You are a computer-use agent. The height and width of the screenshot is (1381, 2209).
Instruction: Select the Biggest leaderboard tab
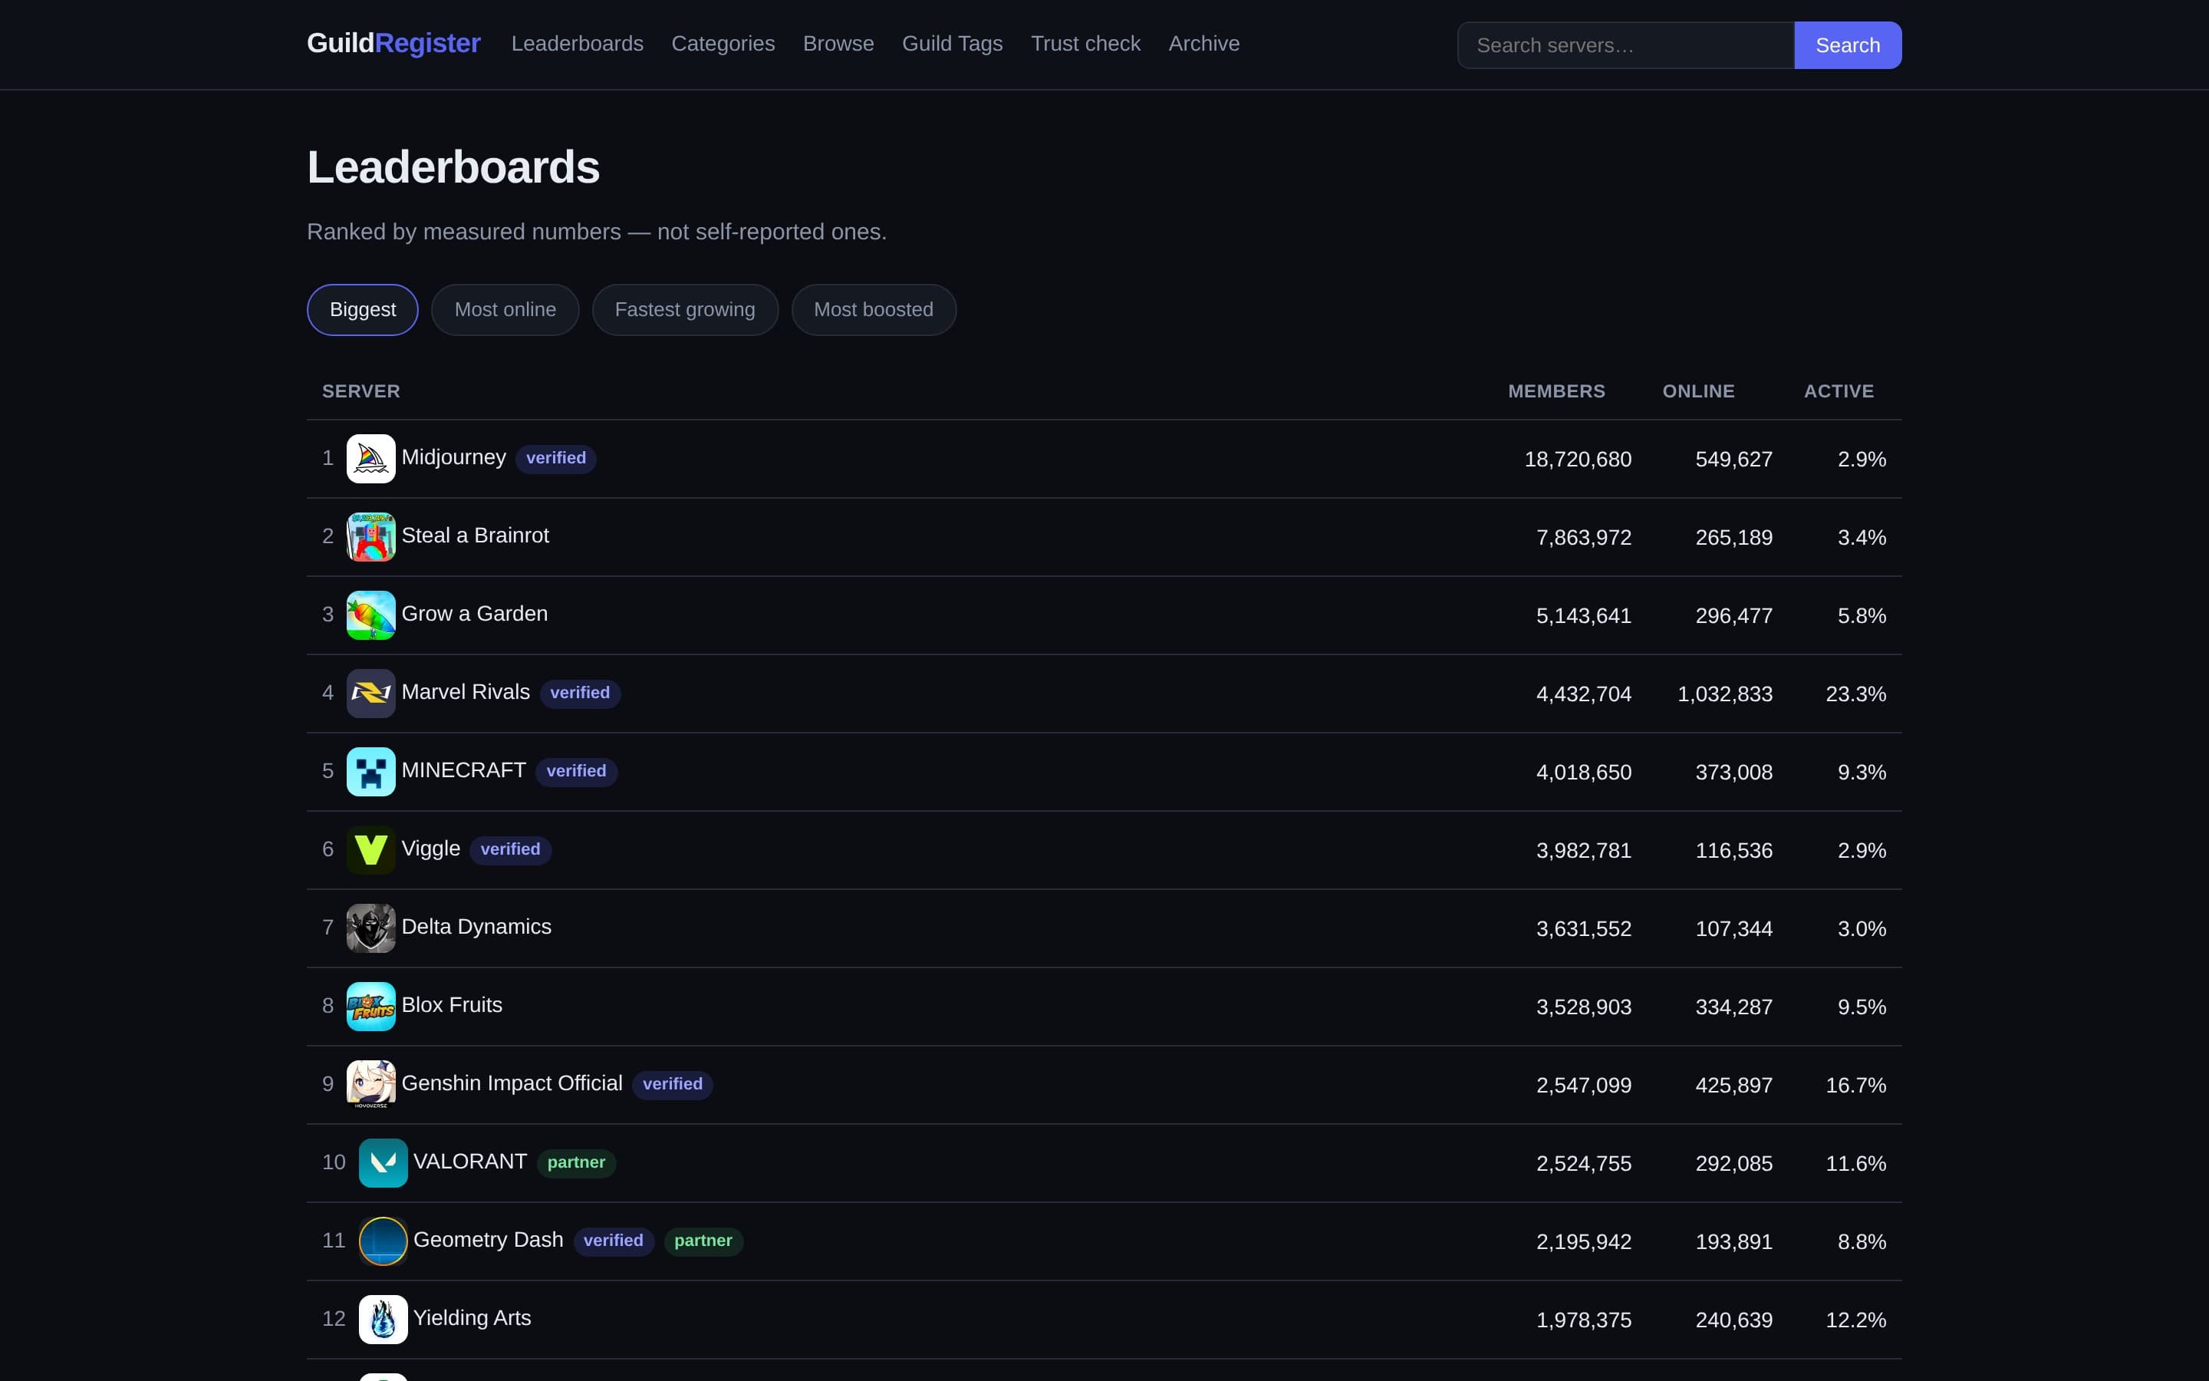(362, 310)
